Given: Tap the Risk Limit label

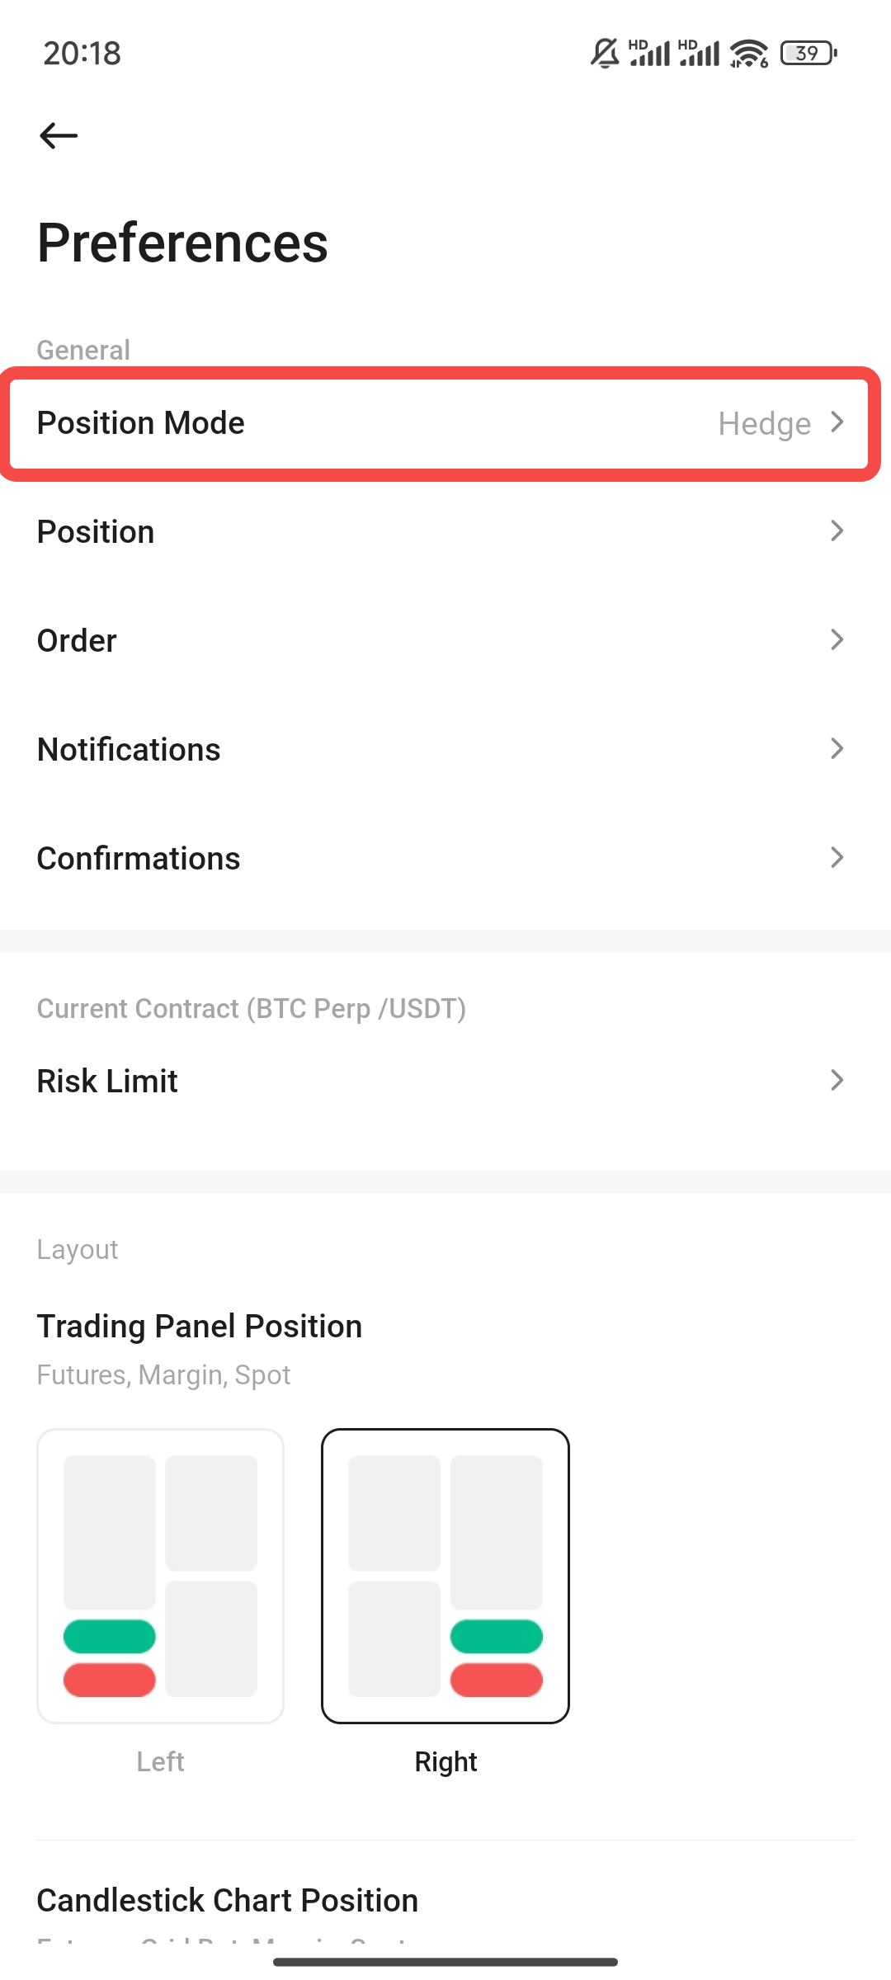Looking at the screenshot, I should tap(108, 1081).
